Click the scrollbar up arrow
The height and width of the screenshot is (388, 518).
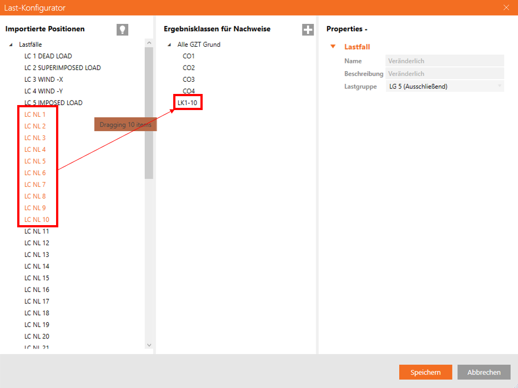click(149, 43)
